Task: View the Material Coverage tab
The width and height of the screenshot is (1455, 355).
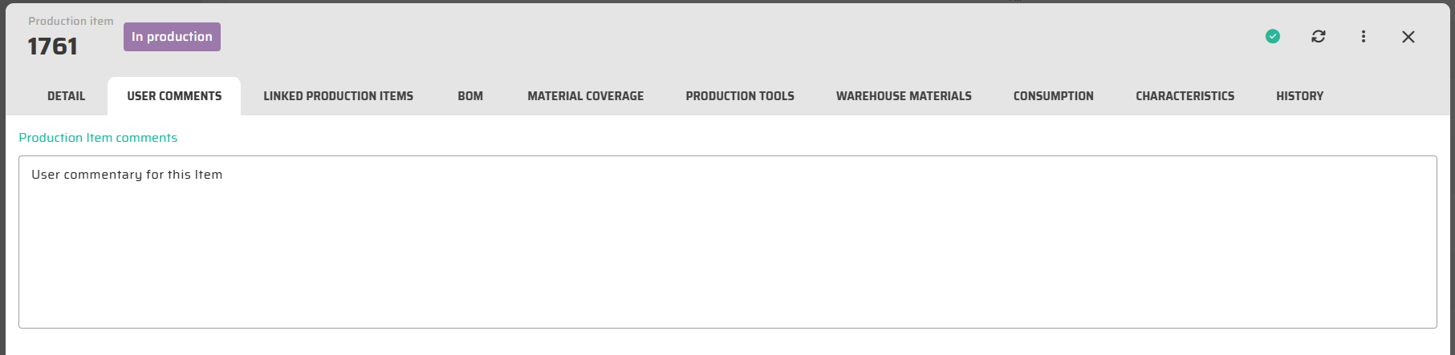Action: pos(585,96)
